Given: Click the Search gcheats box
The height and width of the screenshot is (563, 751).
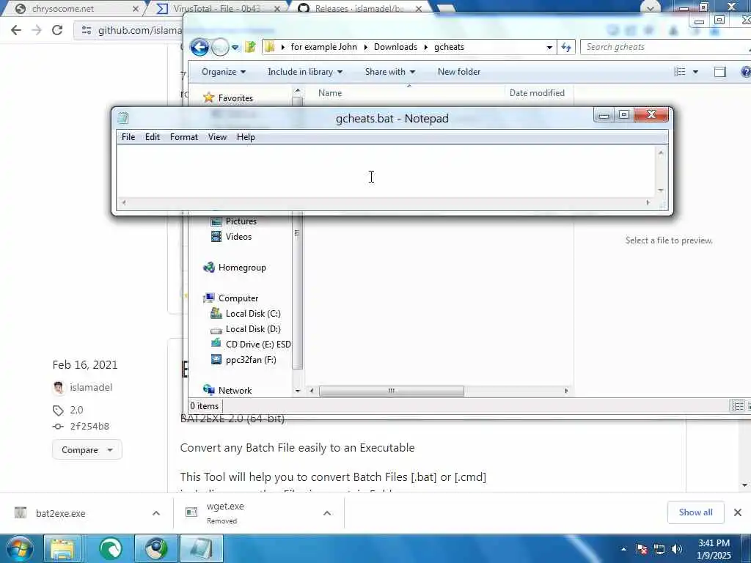Looking at the screenshot, I should coord(666,47).
